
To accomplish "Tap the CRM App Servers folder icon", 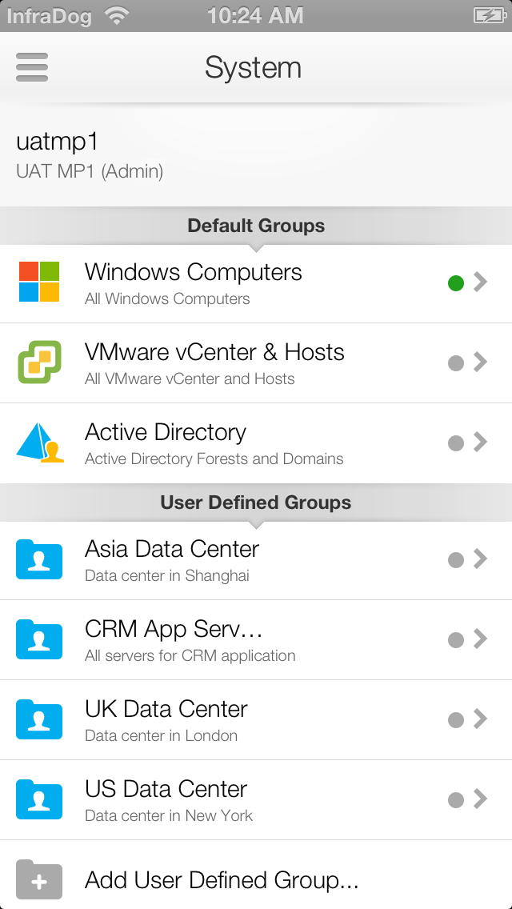I will [x=39, y=639].
